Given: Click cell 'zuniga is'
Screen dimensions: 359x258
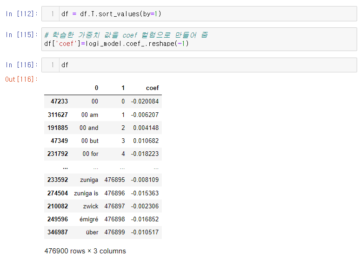Looking at the screenshot, I should tap(86, 193).
